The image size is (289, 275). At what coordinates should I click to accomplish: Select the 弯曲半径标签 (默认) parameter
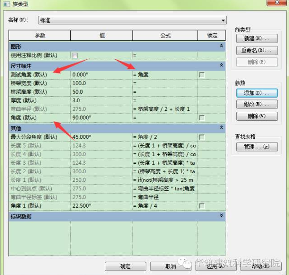click(39, 197)
